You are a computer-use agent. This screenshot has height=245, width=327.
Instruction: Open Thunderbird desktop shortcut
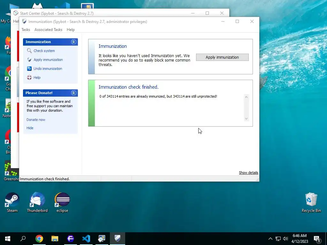click(x=37, y=202)
